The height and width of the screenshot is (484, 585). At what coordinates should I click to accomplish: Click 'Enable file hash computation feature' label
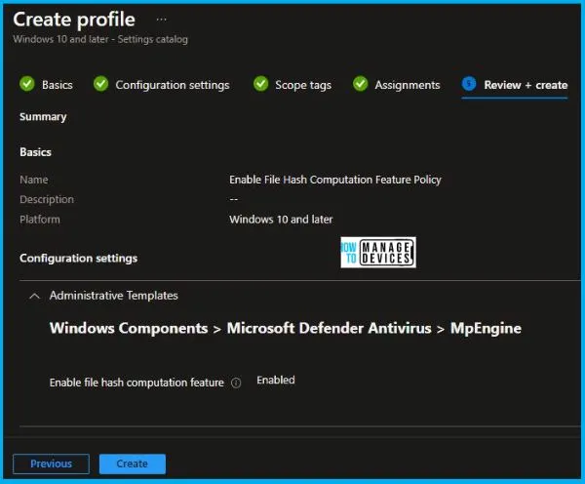click(136, 383)
